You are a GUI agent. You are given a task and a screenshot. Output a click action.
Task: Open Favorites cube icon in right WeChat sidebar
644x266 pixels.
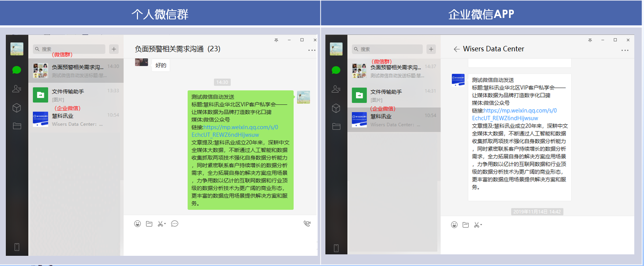(x=336, y=108)
